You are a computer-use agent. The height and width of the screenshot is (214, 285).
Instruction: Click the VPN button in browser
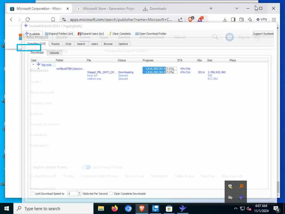click(262, 20)
